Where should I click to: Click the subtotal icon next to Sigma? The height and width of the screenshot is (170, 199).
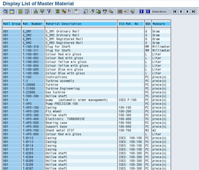[x=64, y=12]
